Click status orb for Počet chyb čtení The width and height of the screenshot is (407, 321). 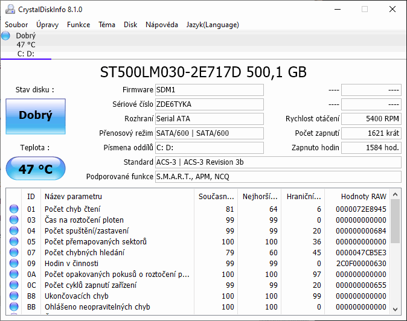tap(14, 209)
